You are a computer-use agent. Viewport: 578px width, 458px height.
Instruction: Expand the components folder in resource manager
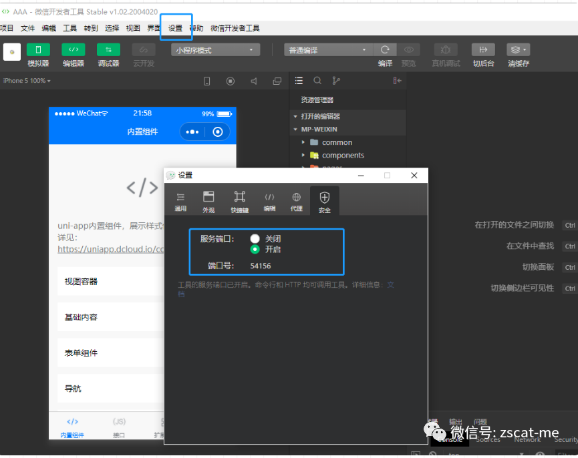[303, 155]
